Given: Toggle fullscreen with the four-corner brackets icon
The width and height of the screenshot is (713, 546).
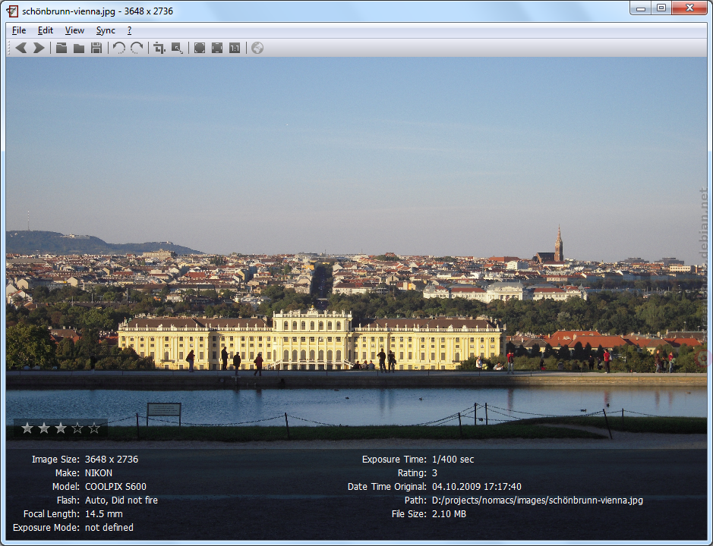Looking at the screenshot, I should [200, 48].
